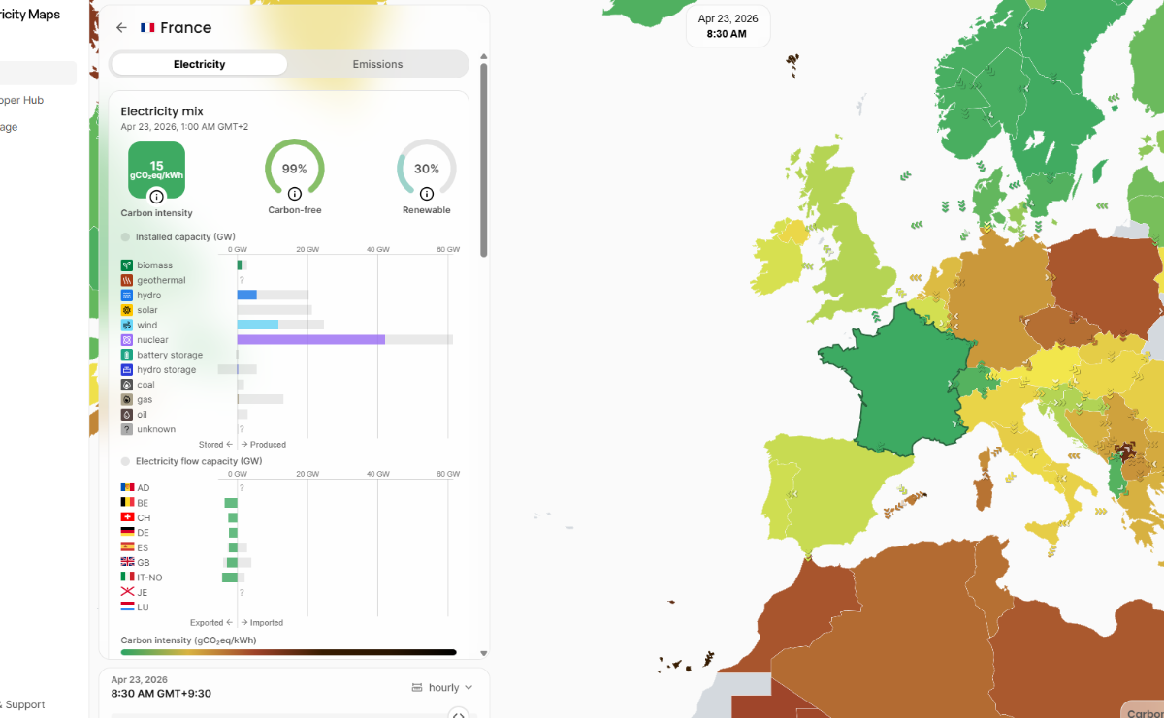This screenshot has height=718, width=1164.
Task: Open the Renewable info icon
Action: pos(427,194)
